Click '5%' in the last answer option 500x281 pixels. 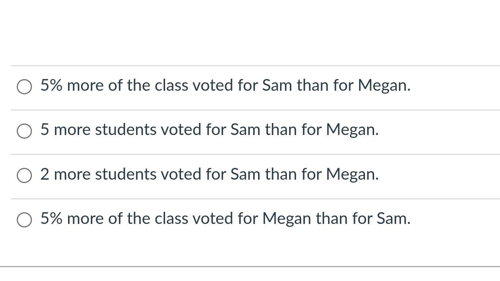[52, 218]
